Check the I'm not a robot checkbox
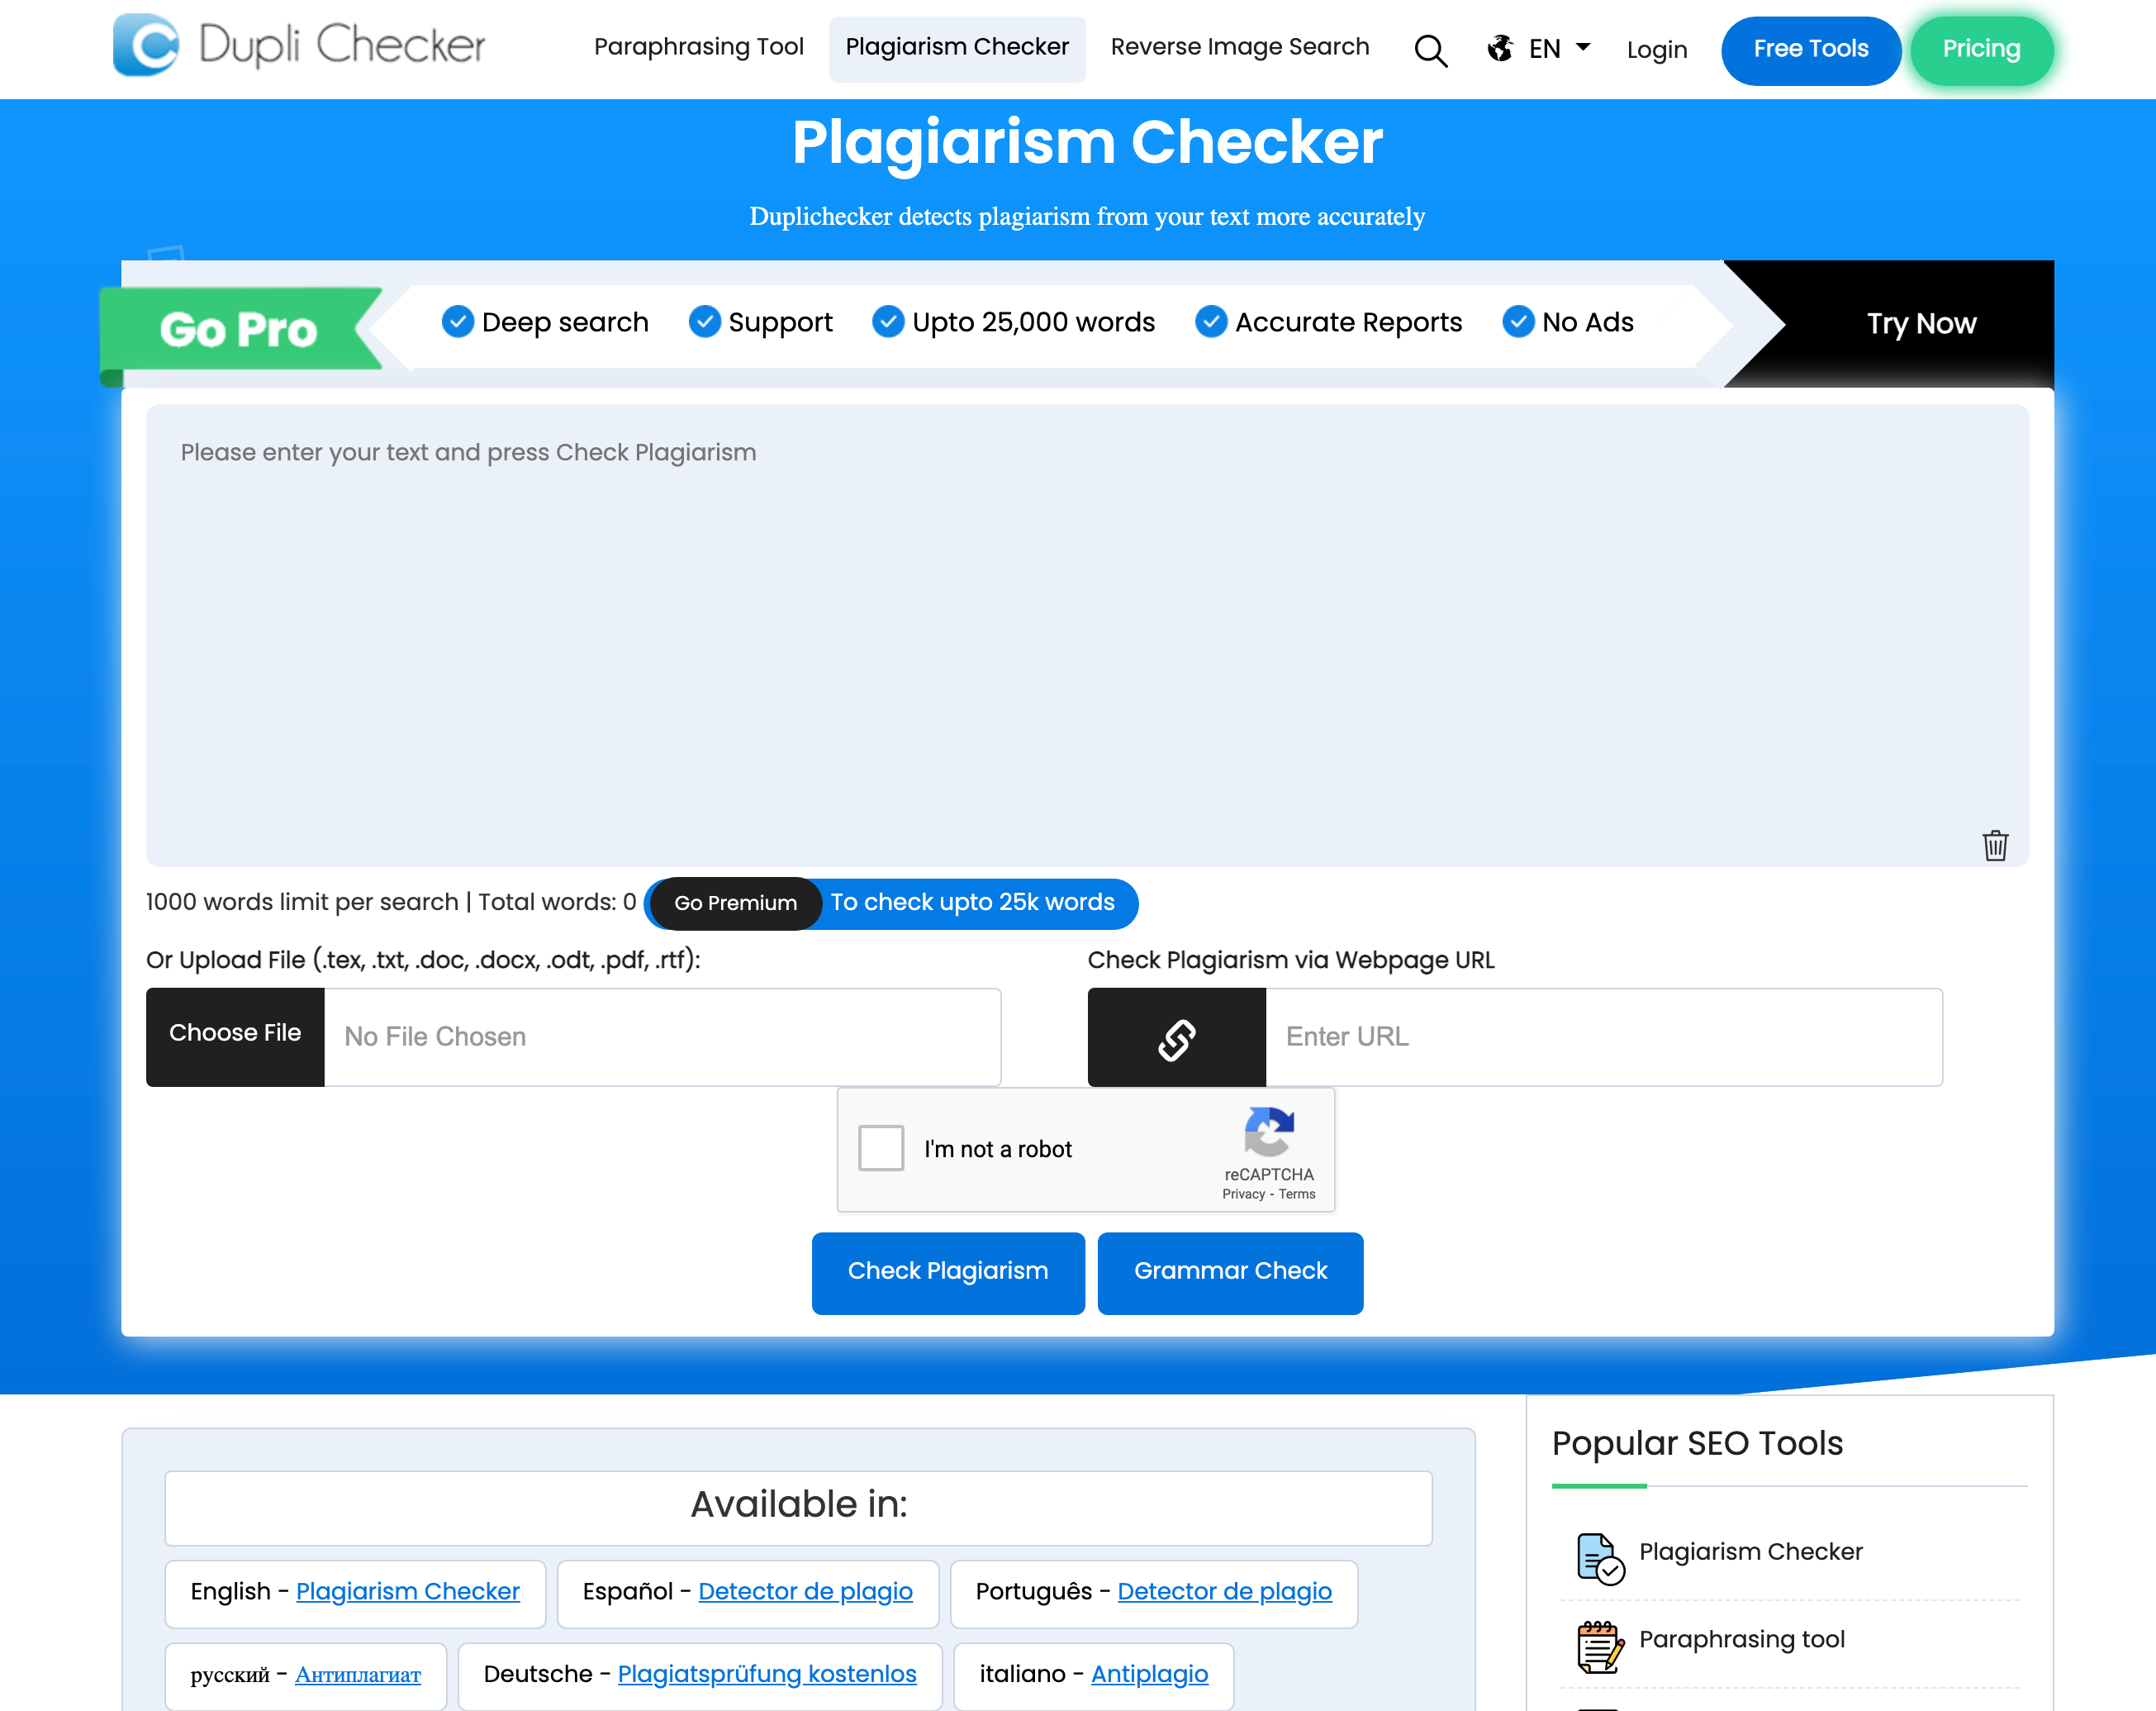This screenshot has height=1711, width=2156. (880, 1147)
